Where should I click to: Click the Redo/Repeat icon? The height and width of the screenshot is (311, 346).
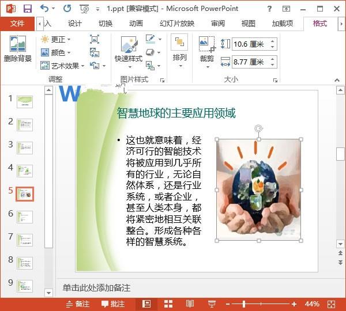[67, 9]
